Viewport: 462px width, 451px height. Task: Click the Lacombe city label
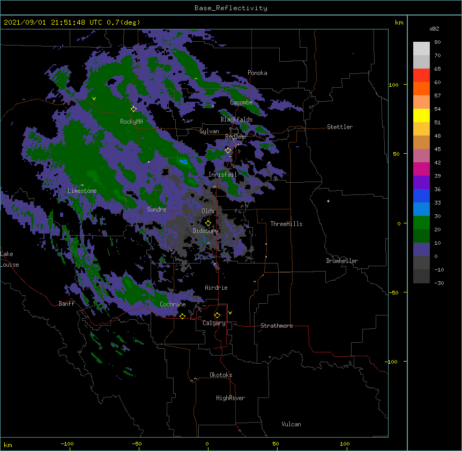(x=241, y=102)
